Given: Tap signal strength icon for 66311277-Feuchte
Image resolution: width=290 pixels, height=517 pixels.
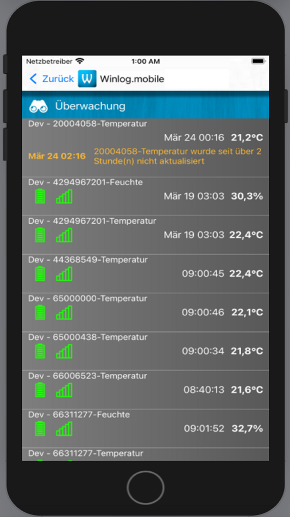Looking at the screenshot, I should point(64,429).
